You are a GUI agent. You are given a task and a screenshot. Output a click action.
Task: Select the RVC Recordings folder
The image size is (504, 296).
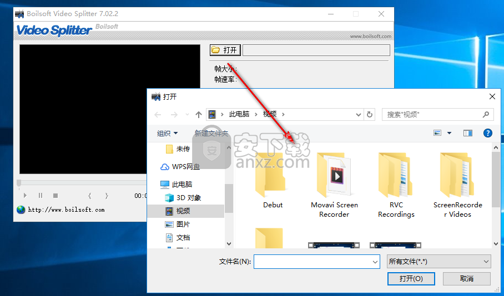tap(396, 186)
